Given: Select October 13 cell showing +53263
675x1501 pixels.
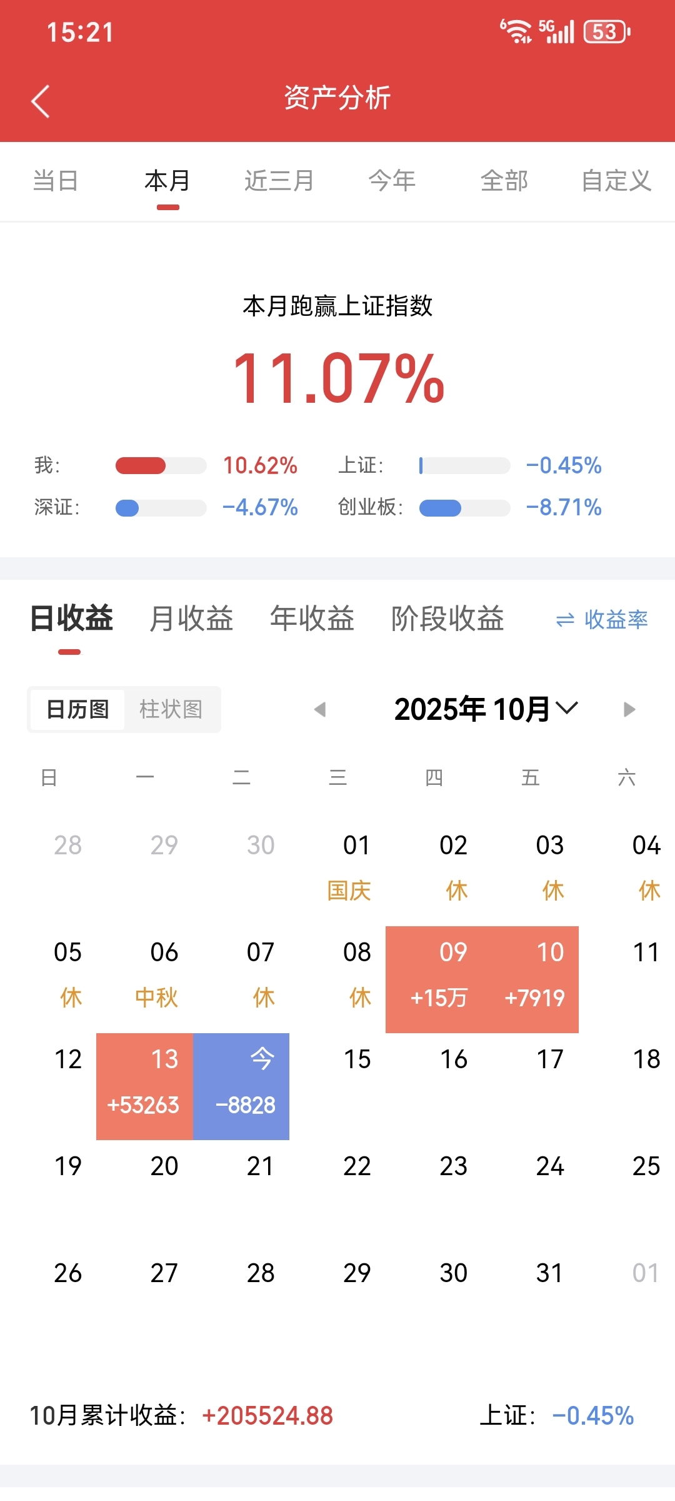Looking at the screenshot, I should (x=145, y=1086).
